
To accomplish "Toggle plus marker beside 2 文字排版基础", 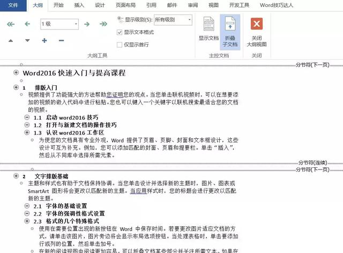I will click(16, 176).
